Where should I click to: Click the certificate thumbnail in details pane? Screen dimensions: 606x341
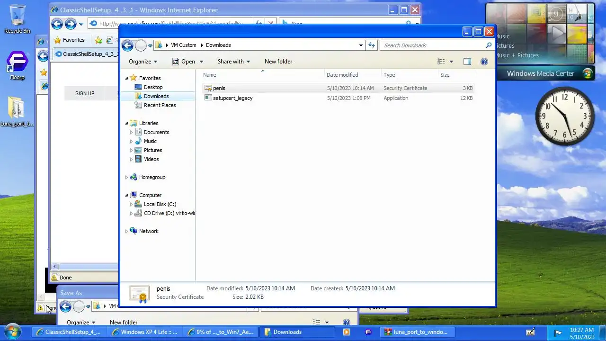pyautogui.click(x=139, y=294)
